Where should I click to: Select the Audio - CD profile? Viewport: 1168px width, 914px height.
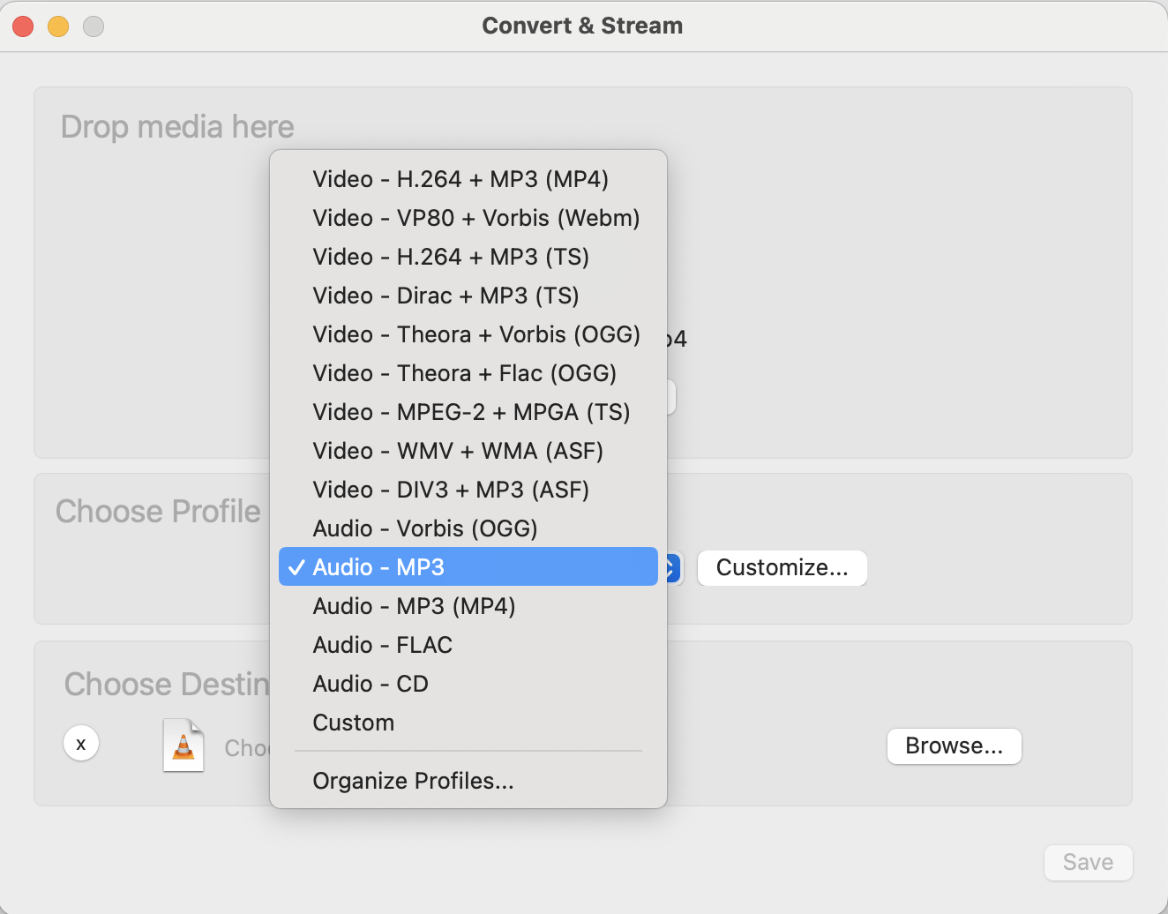coord(371,684)
